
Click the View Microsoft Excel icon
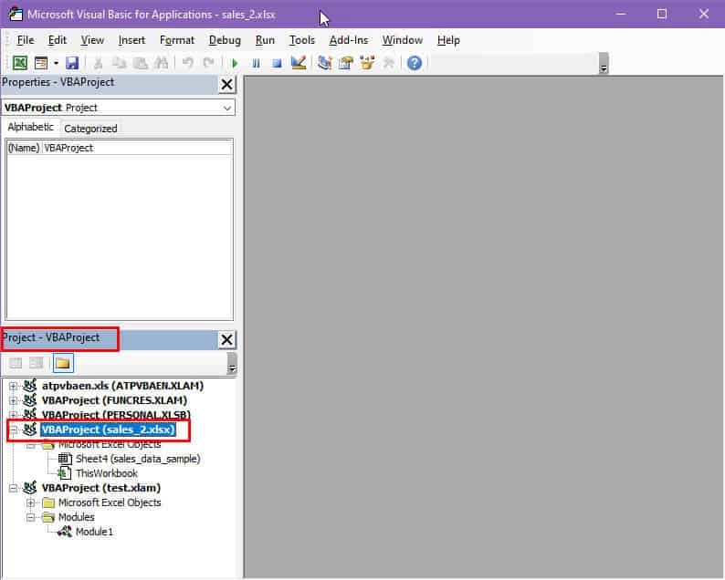tap(19, 63)
